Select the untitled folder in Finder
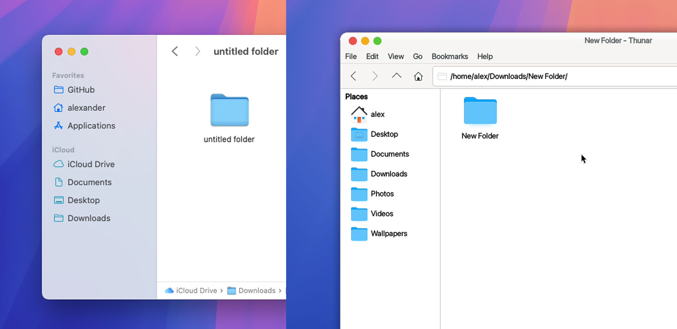677x329 pixels. 229,111
